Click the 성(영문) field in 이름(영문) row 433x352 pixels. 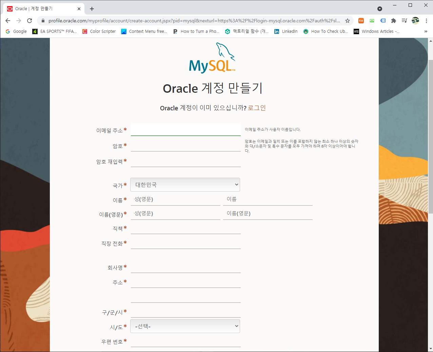[x=176, y=214]
